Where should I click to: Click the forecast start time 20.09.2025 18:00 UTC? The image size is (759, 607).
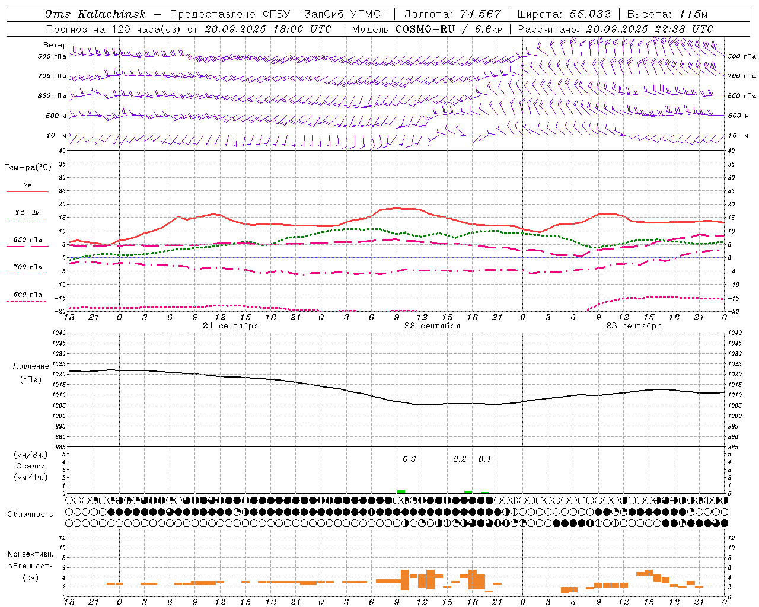[x=267, y=29]
